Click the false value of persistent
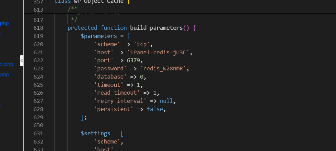 pos(155,109)
